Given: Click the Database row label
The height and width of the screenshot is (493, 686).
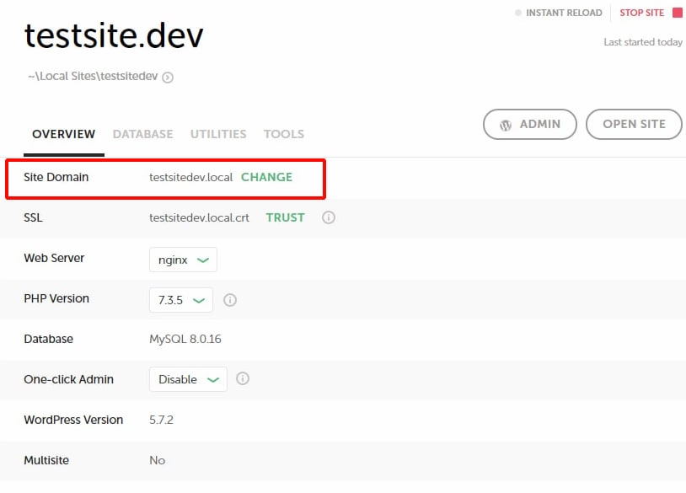Looking at the screenshot, I should (48, 339).
